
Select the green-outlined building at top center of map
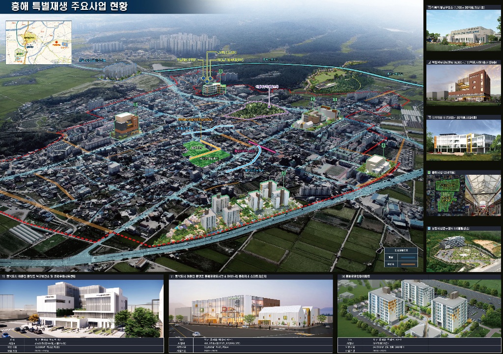214,88
